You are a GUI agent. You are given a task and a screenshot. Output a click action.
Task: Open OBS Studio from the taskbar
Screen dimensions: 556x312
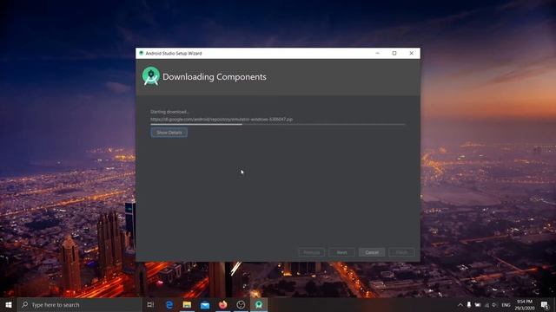(x=241, y=304)
